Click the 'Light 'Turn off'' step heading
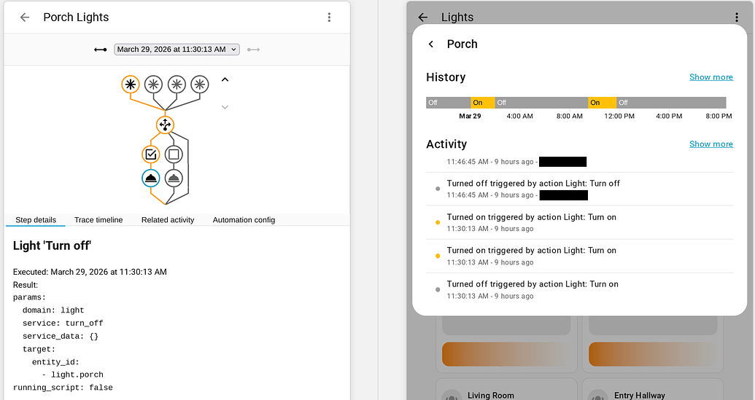Viewport: 755px width, 400px height. pyautogui.click(x=52, y=246)
